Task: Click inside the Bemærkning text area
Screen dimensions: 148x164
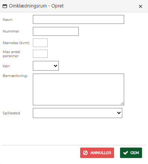Action: 78,89
